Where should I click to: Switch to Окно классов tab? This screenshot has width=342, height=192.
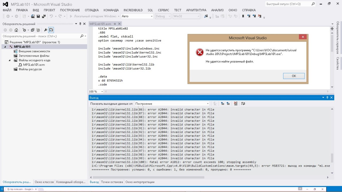coord(44,182)
